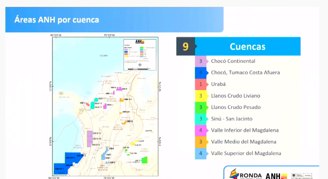The image size is (328, 179).
Task: Click the Ronda Colombia logo at the bottom
Action: point(246,174)
